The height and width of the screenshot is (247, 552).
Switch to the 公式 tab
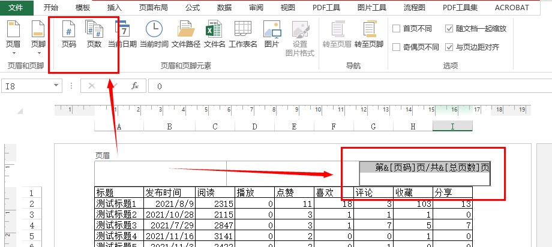click(x=193, y=8)
